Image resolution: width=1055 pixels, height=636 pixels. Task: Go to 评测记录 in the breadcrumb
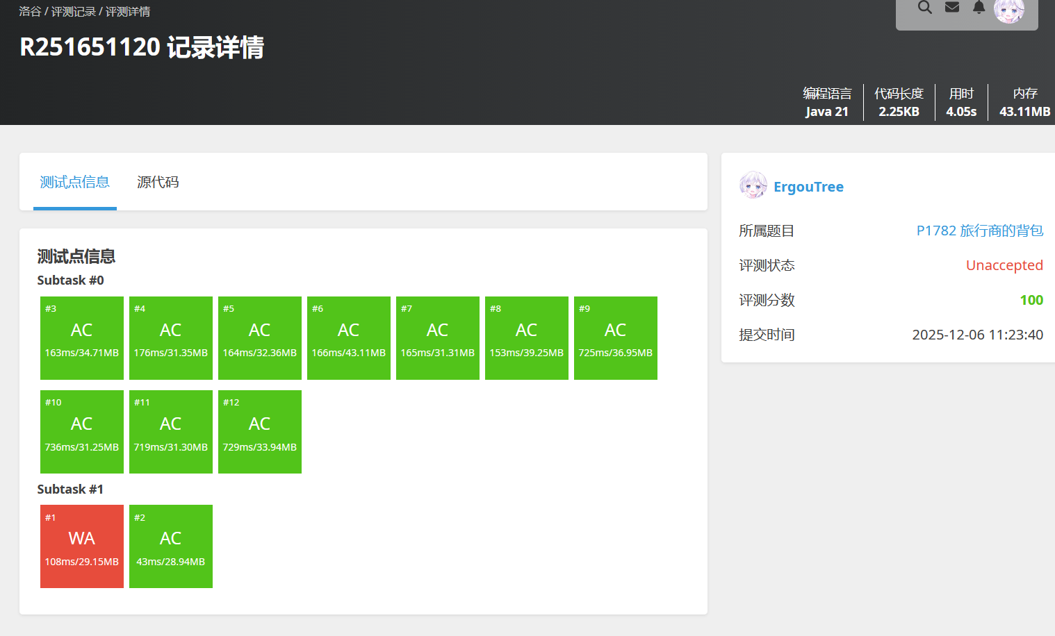tap(74, 12)
